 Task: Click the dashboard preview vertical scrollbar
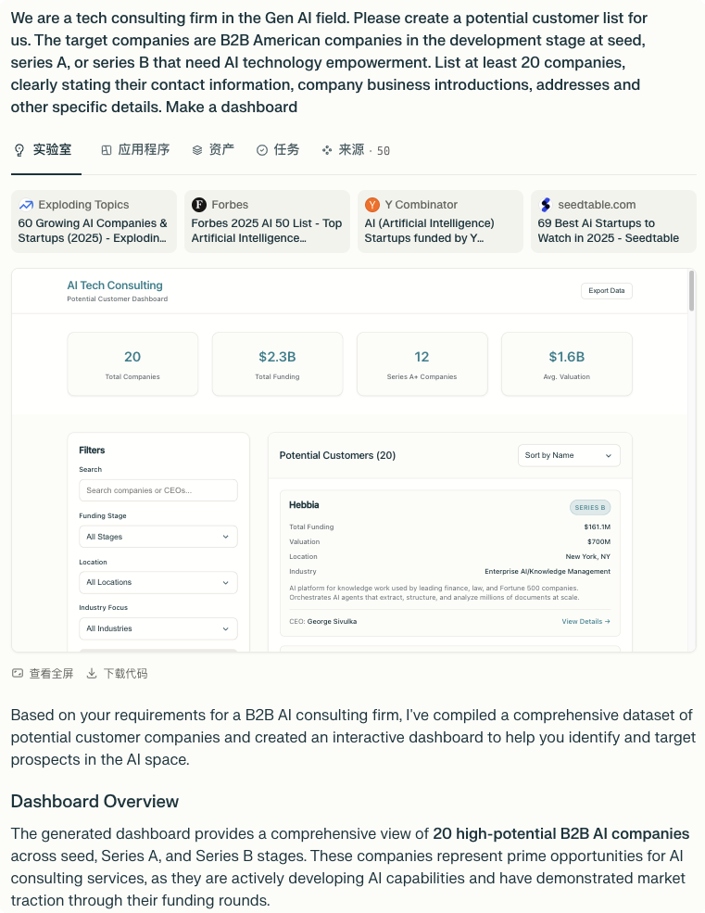click(692, 290)
